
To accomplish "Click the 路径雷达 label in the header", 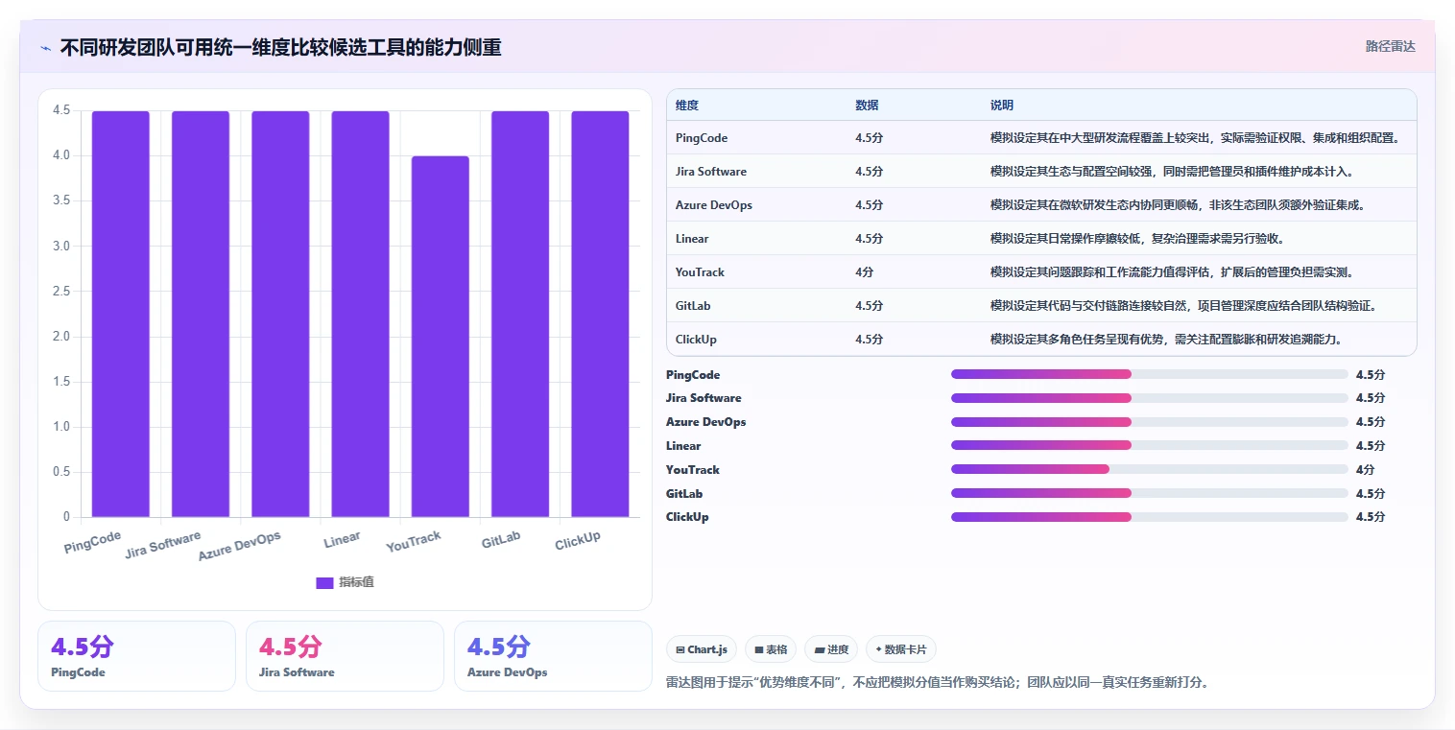I will click(x=1391, y=46).
